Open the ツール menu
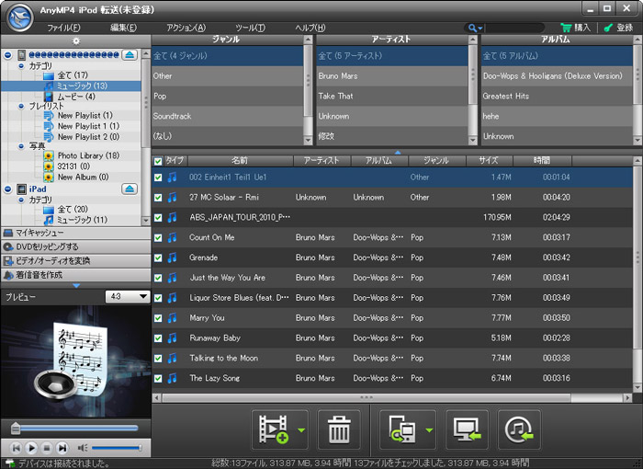The height and width of the screenshot is (469, 643). point(249,29)
